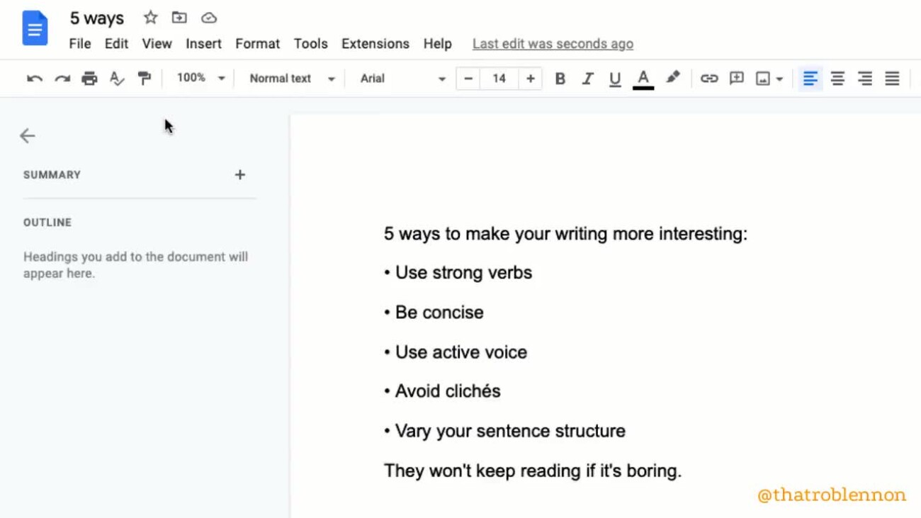Open the Extensions menu
921x518 pixels.
375,44
